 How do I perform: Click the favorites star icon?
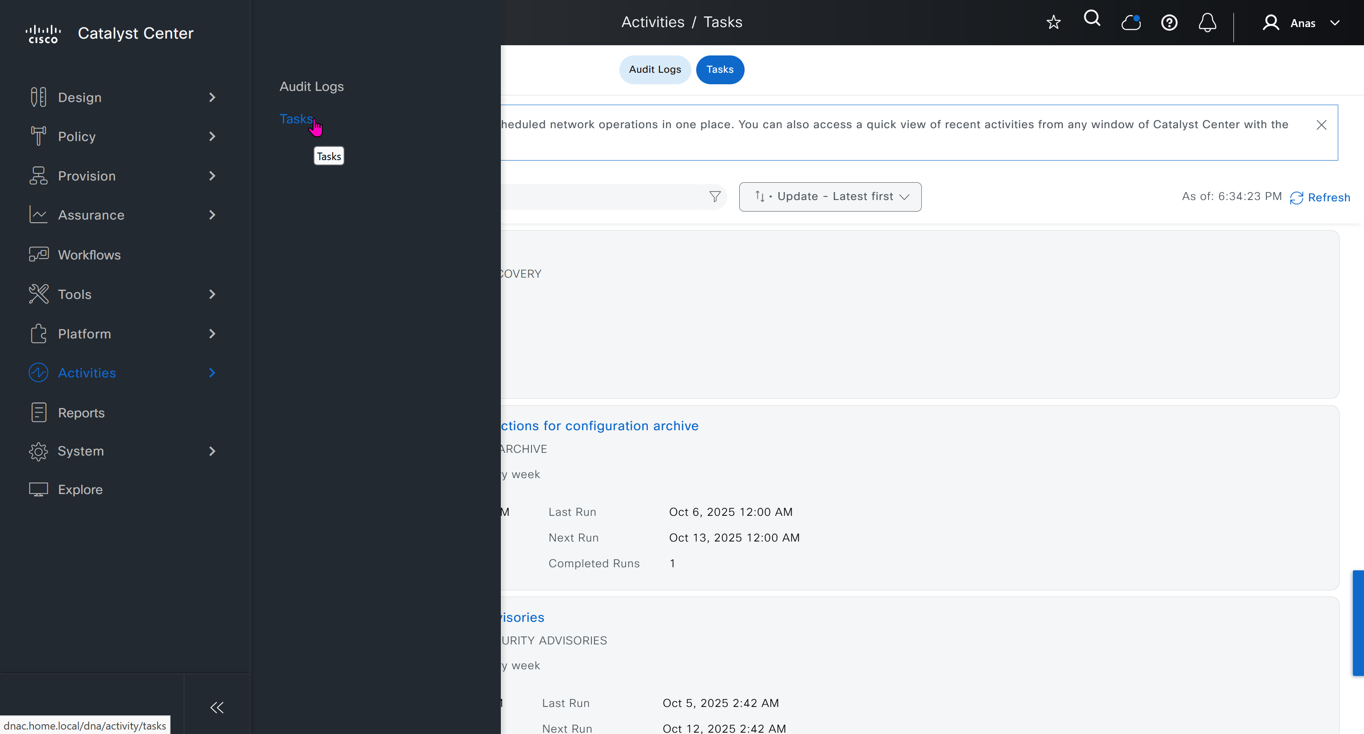[1053, 22]
